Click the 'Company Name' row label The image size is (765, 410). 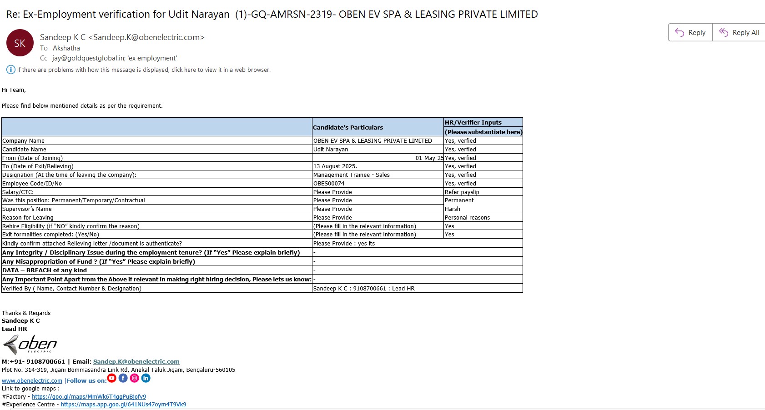(23, 141)
